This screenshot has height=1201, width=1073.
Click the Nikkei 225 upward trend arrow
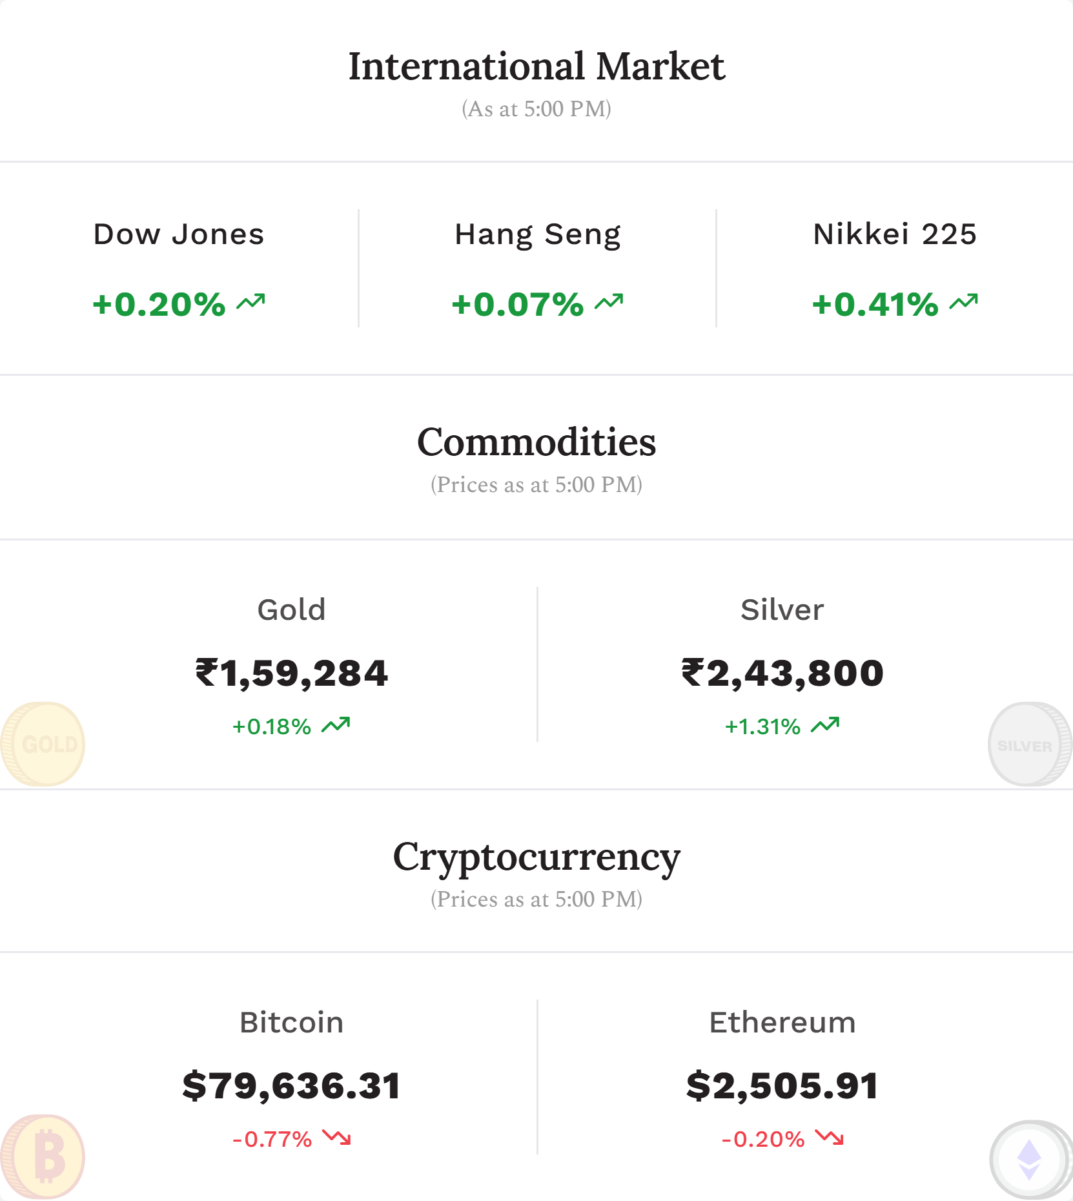tap(964, 302)
